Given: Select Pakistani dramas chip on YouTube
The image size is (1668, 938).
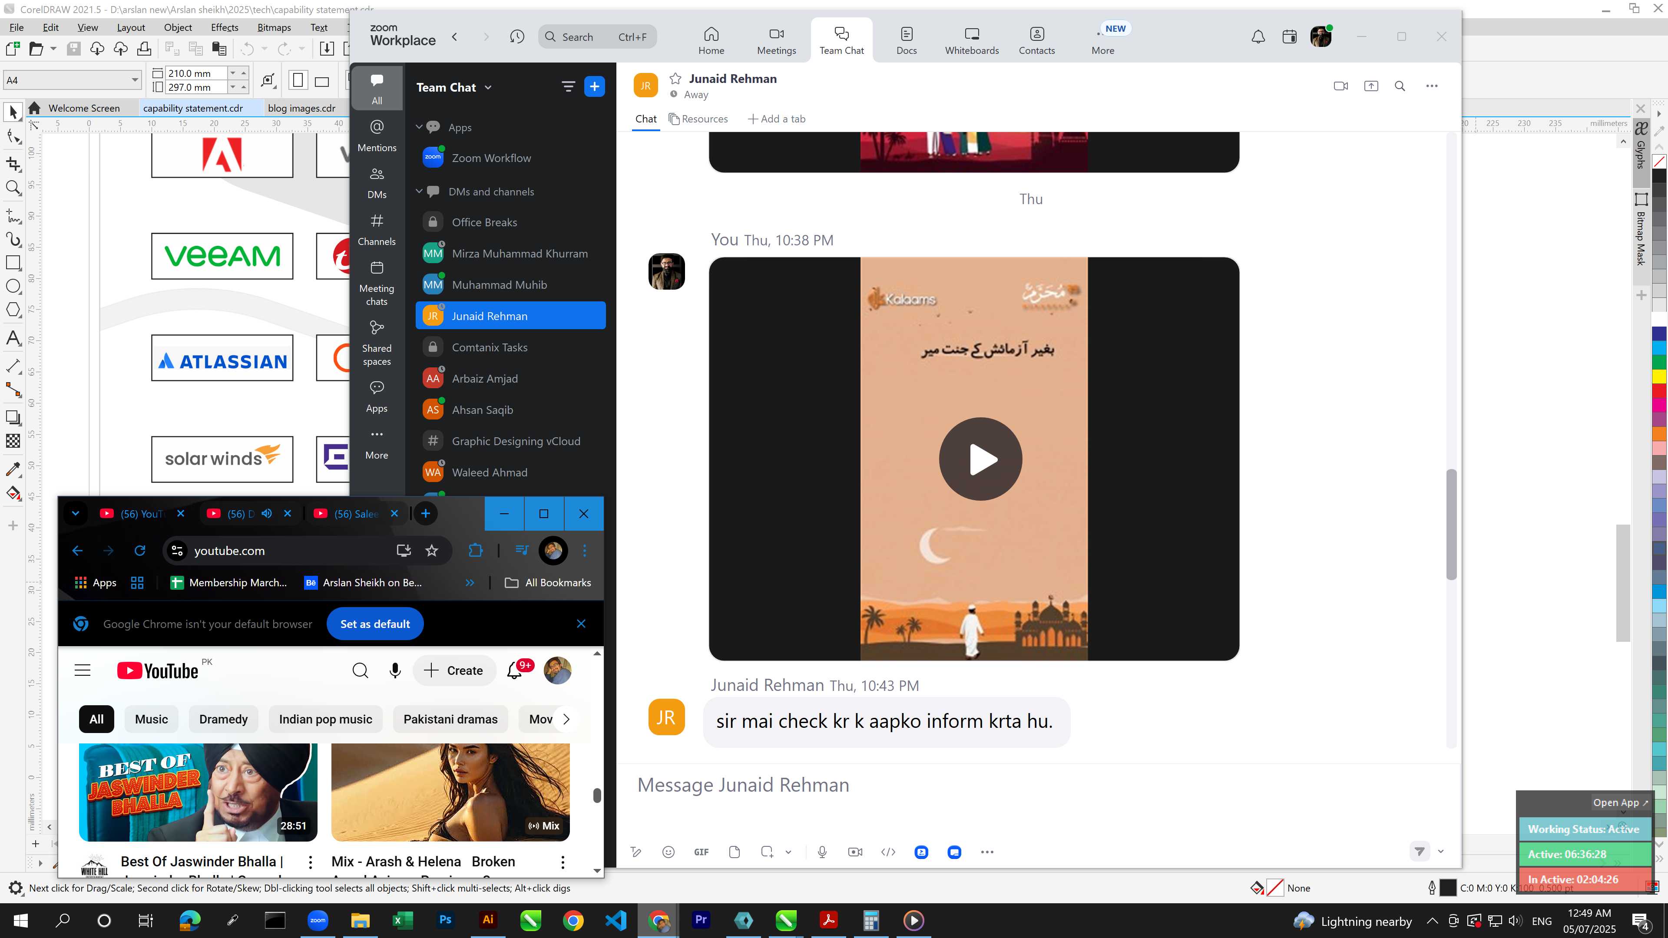Looking at the screenshot, I should click(x=451, y=719).
